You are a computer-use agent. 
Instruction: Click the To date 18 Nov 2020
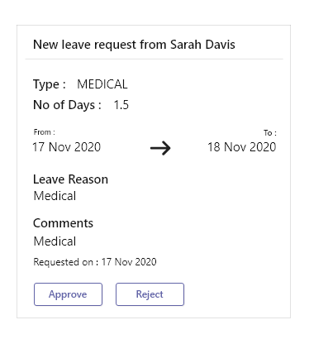[242, 147]
